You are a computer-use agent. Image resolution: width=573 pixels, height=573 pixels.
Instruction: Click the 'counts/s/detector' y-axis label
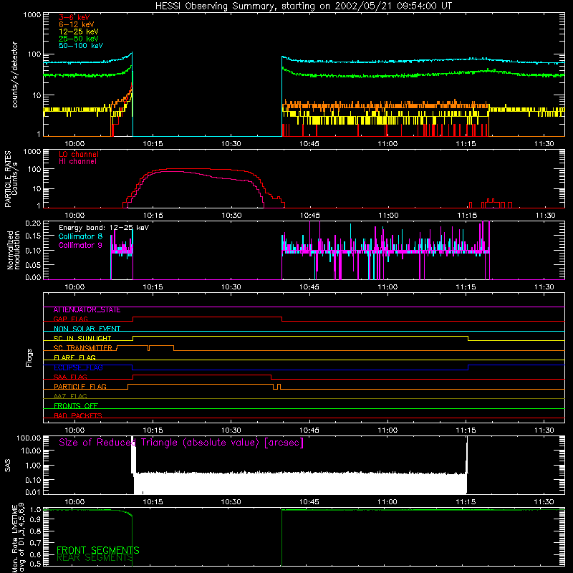point(14,74)
